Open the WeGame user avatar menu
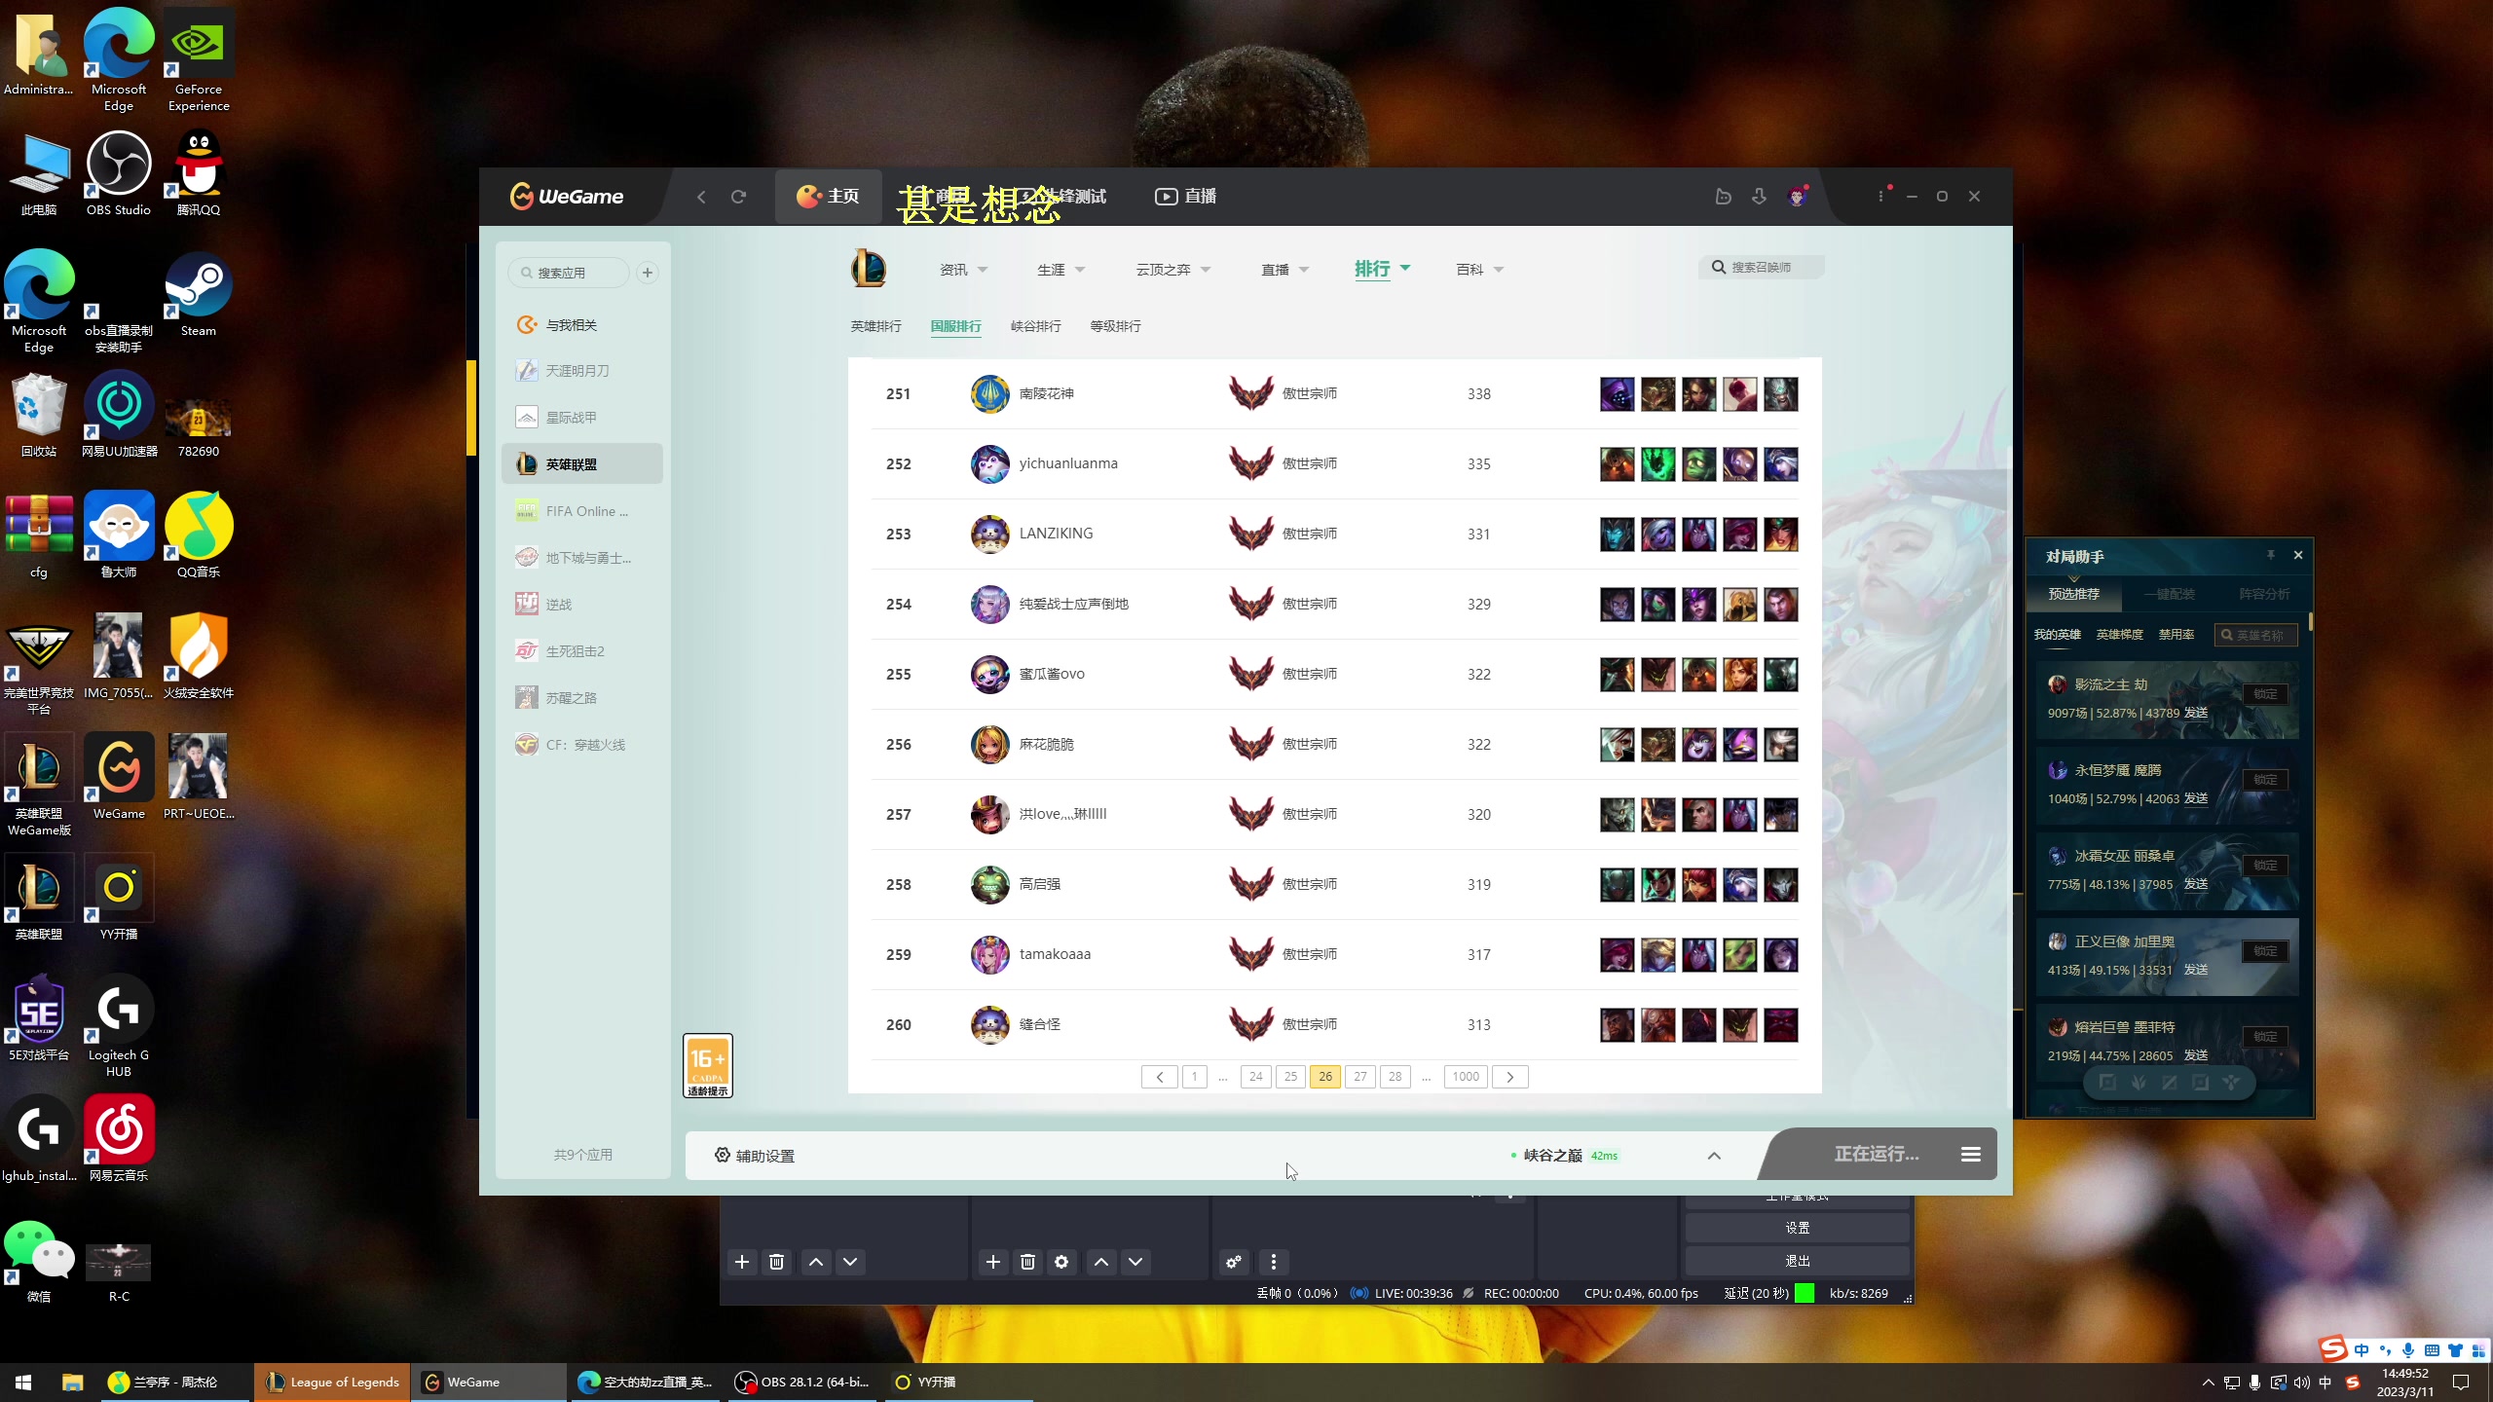 pos(1798,197)
